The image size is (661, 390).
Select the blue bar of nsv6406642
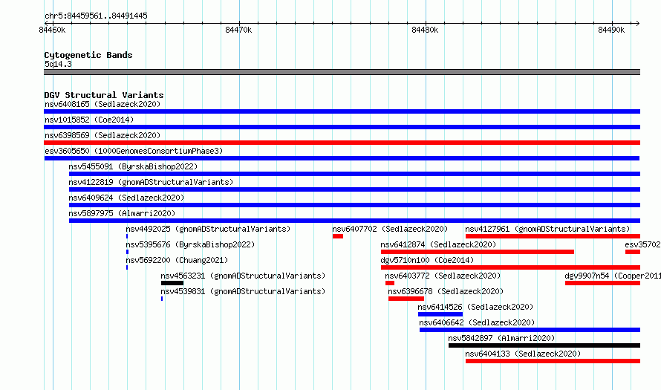coord(530,330)
